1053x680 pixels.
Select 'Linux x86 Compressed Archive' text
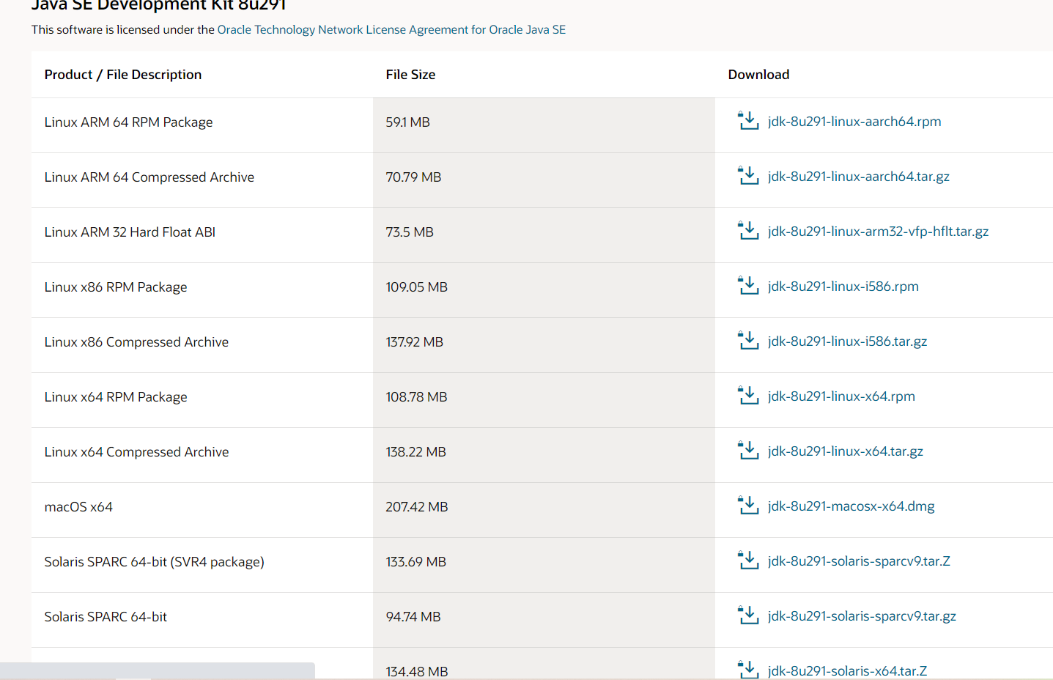136,342
